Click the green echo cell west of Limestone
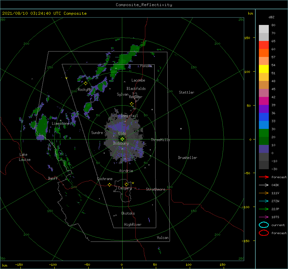This screenshot has width=288, height=269. [x=42, y=126]
